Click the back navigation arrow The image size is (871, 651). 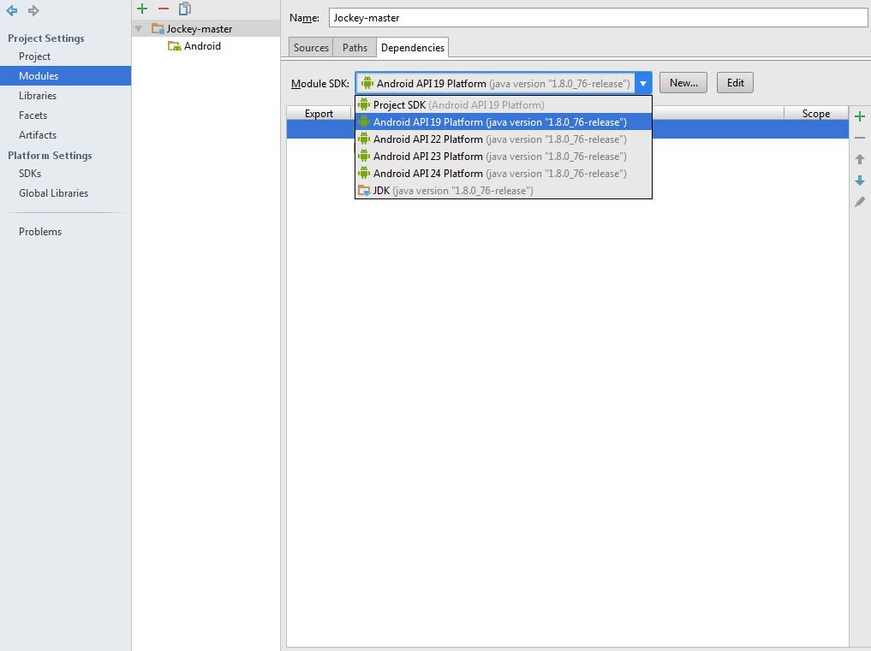coord(12,11)
